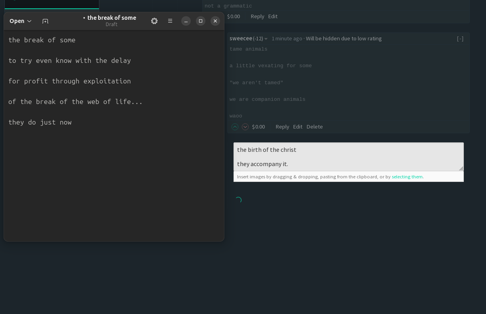The image size is (486, 314).
Task: Click the window title "the break of some"
Action: coord(112,18)
